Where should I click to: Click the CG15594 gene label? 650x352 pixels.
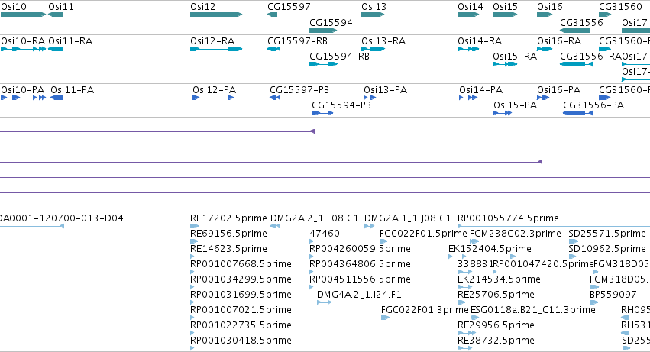tap(331, 22)
